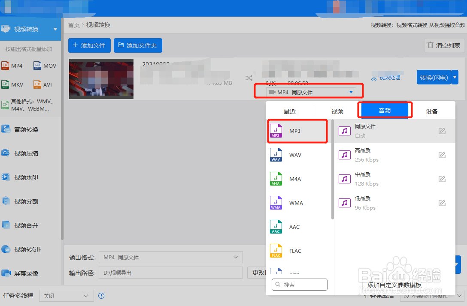Edit the 低品质 96 Kbps preset
This screenshot has height=306, width=467.
[x=442, y=203]
